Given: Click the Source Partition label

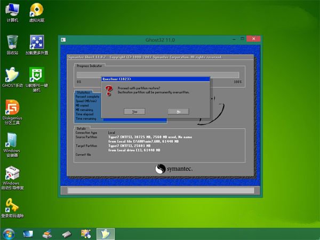Looking at the screenshot, I should pyautogui.click(x=86, y=137).
